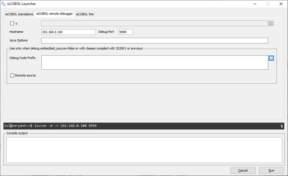Cancel the launcher dialog
Viewport: 288px width, 176px height.
pyautogui.click(x=243, y=171)
